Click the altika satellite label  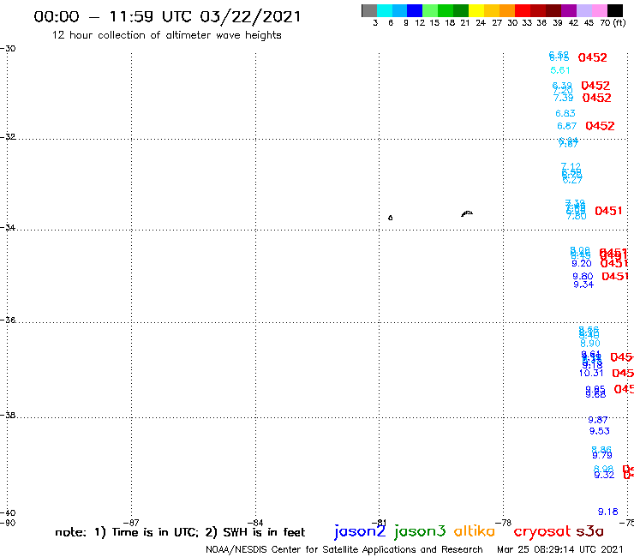click(x=475, y=531)
